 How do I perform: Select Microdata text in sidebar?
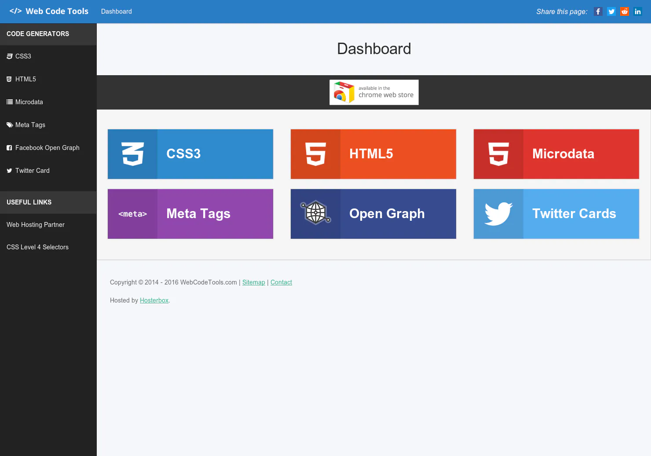click(29, 102)
